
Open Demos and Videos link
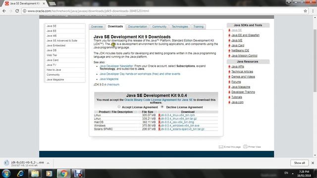click(x=243, y=77)
